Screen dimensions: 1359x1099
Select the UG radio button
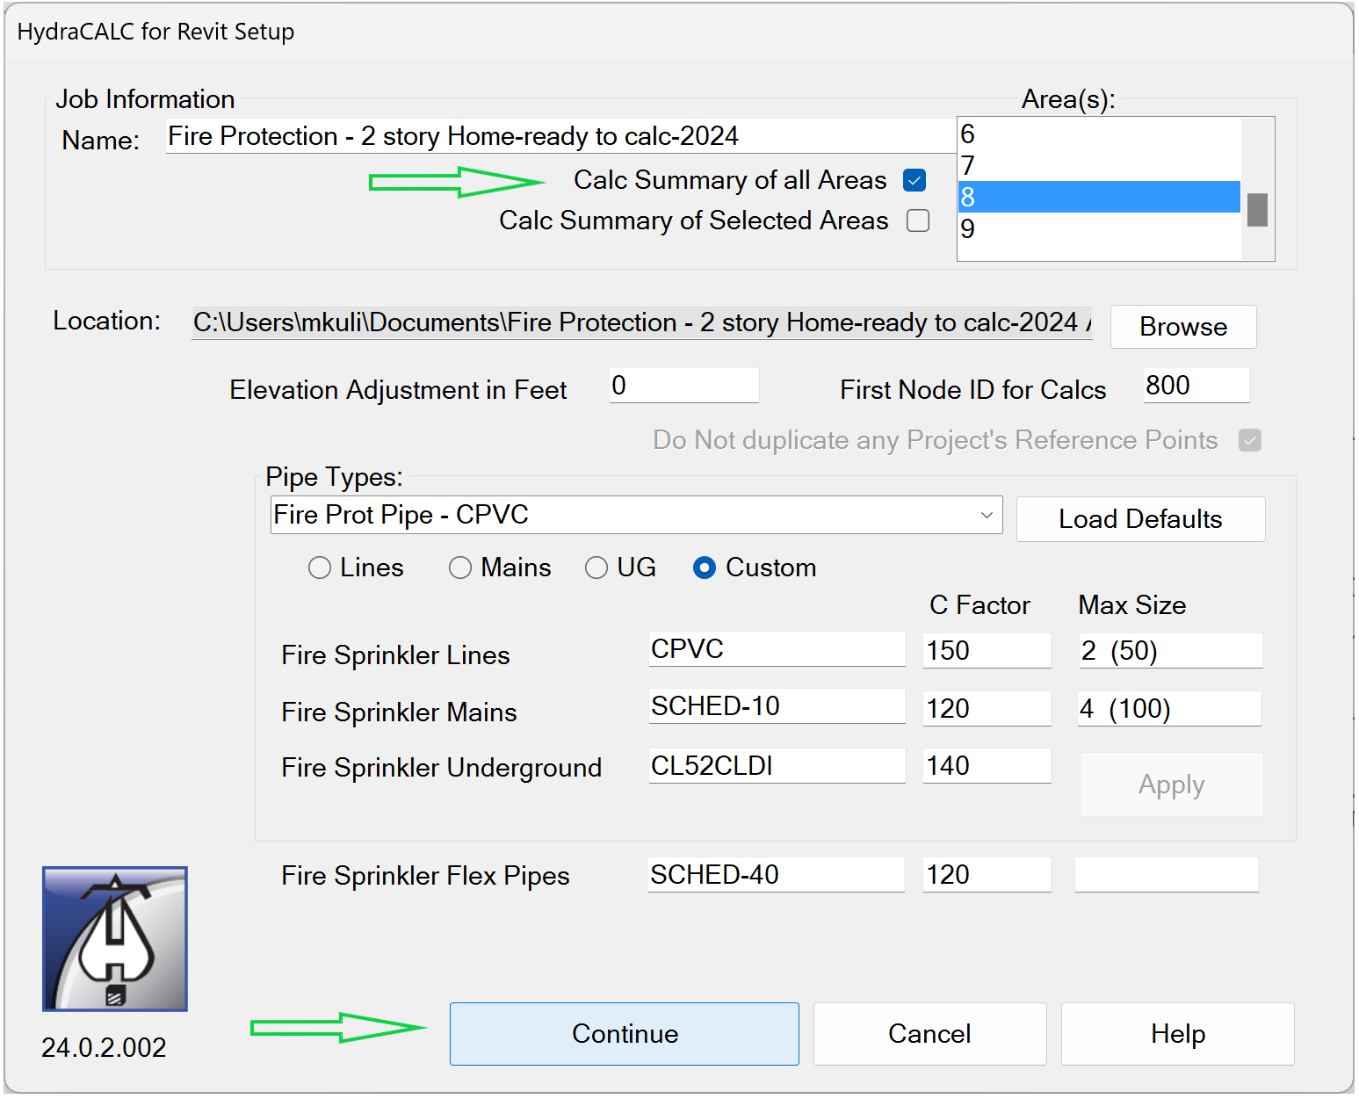tap(596, 568)
